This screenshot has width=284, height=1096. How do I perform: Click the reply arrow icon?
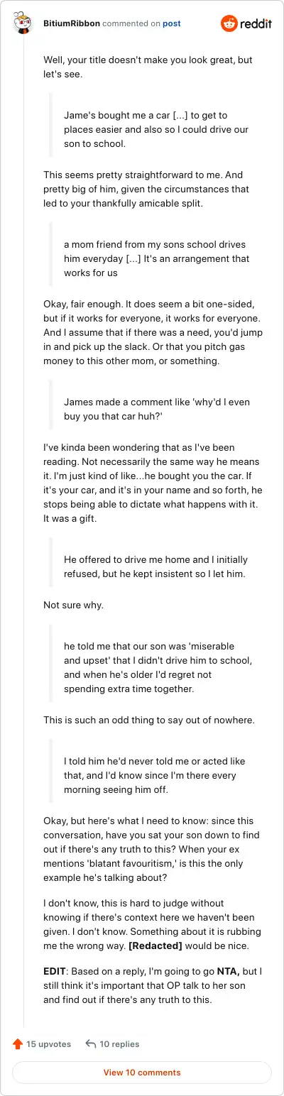pyautogui.click(x=90, y=1044)
